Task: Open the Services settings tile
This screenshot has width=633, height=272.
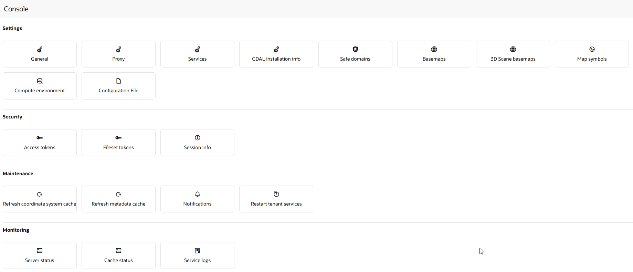Action: point(198,54)
